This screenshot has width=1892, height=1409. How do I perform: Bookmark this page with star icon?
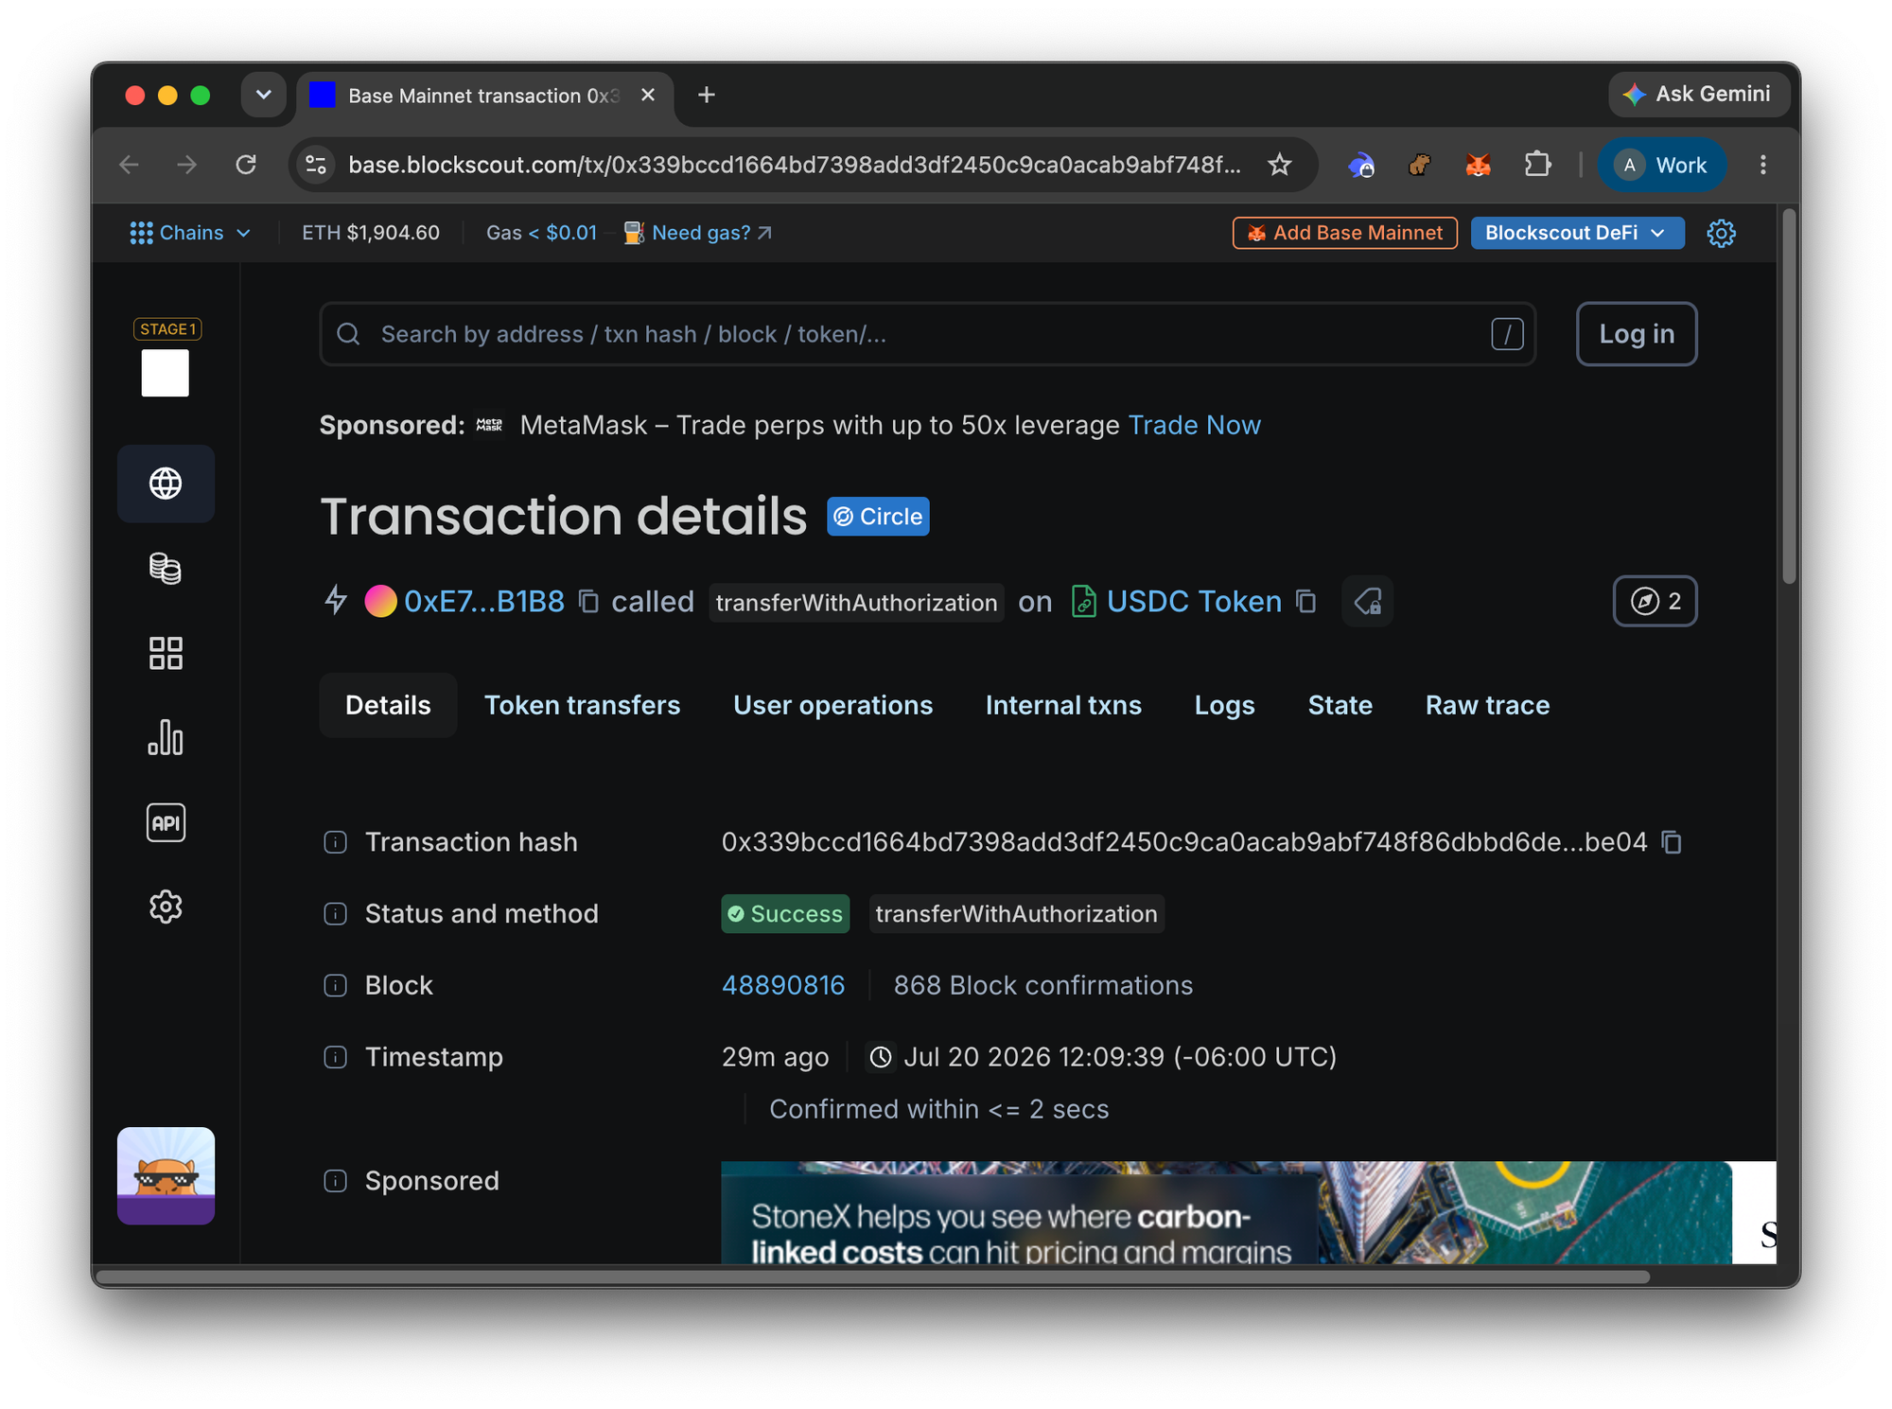click(1279, 165)
